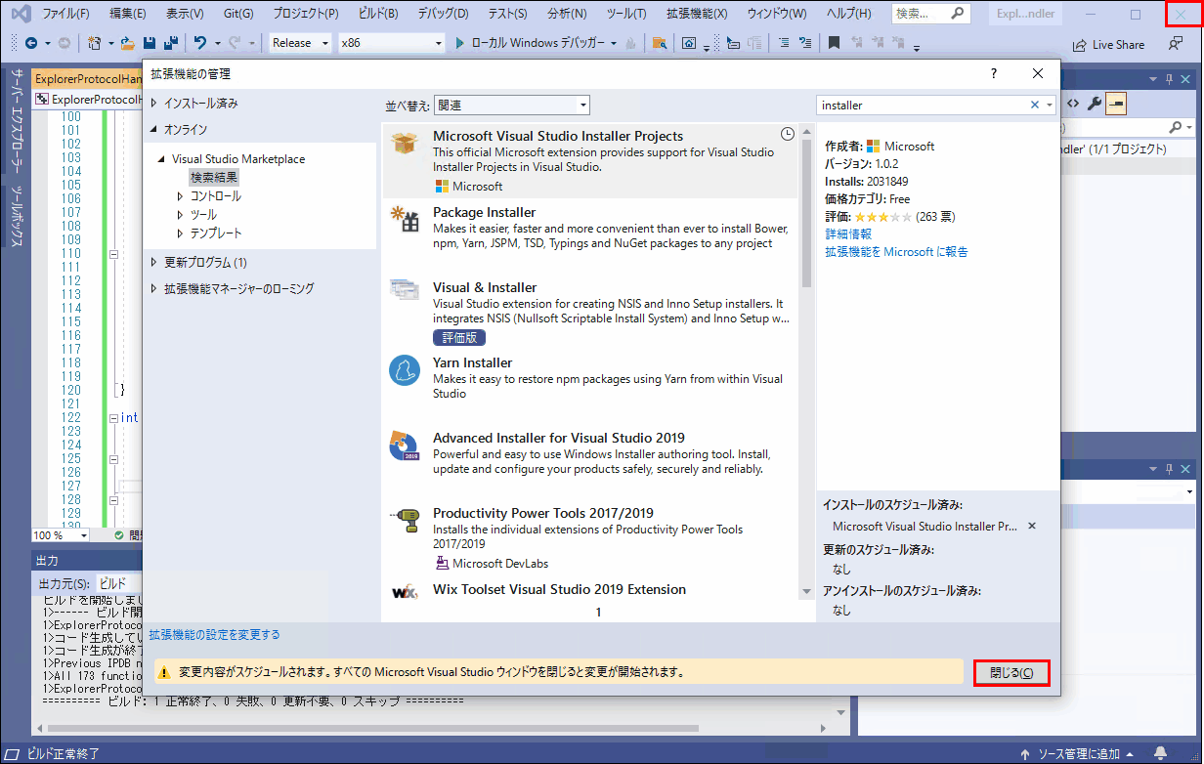This screenshot has width=1204, height=764.
Task: Click the send feedback icon
Action: pos(1176,44)
